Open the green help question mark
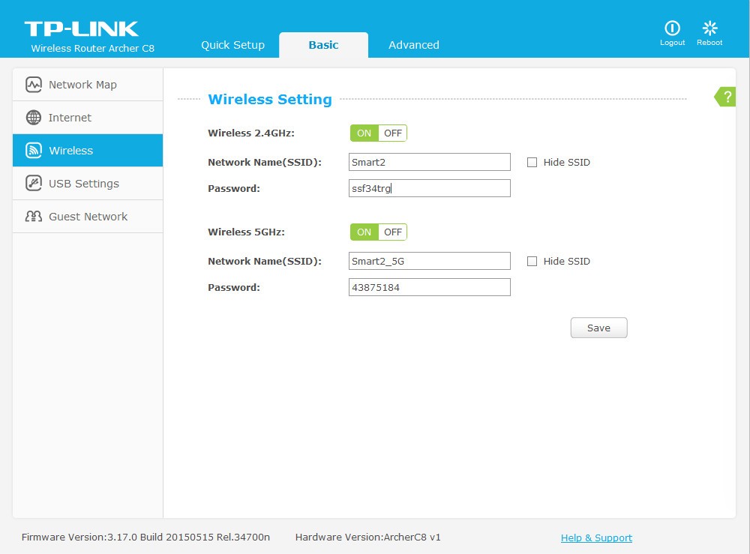 point(726,97)
